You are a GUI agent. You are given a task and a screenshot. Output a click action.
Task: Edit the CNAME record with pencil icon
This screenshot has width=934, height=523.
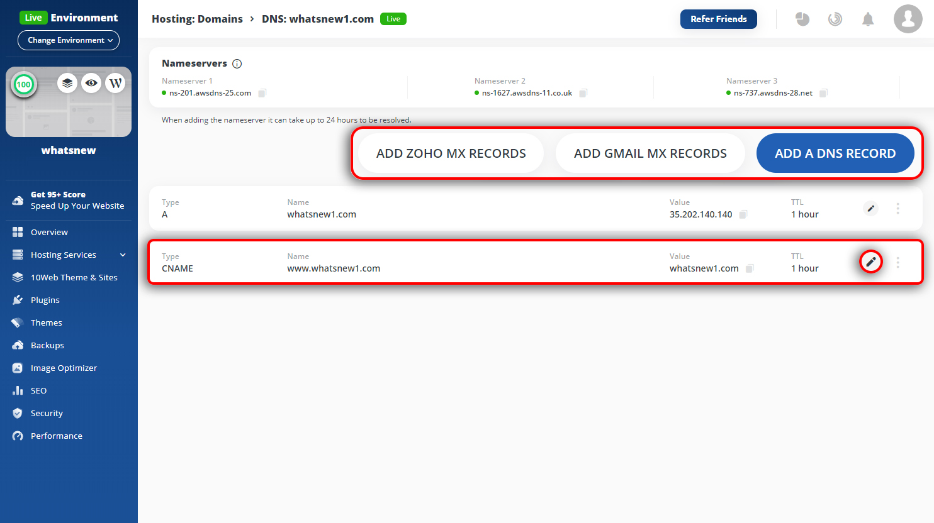(871, 262)
